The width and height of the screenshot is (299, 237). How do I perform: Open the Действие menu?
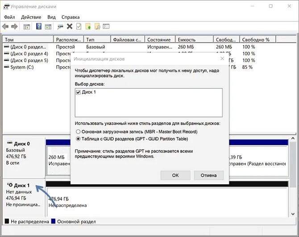(x=31, y=17)
